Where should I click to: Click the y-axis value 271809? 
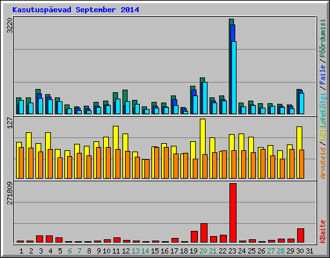(x=10, y=193)
